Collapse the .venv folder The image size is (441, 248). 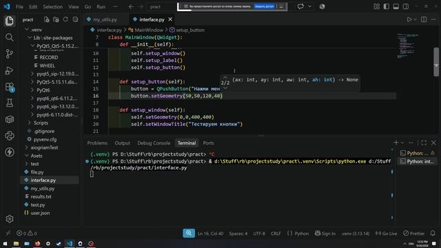(x=27, y=30)
